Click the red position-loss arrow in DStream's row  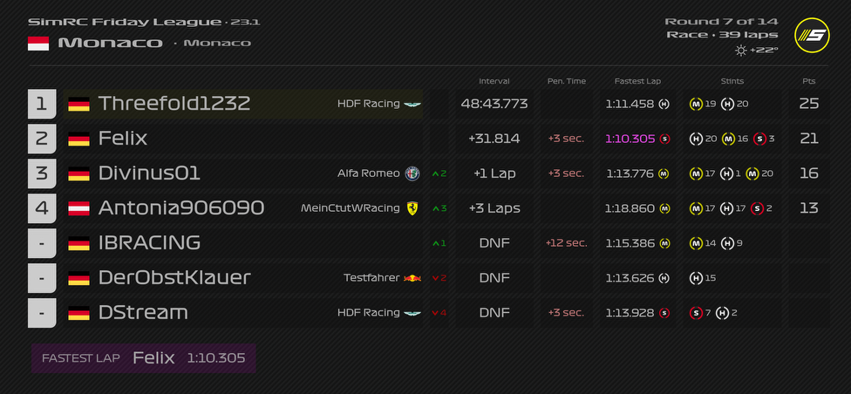click(x=436, y=313)
